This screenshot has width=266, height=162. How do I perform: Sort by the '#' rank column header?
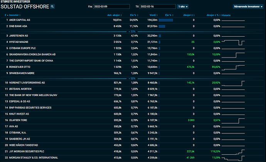pyautogui.click(x=7, y=15)
